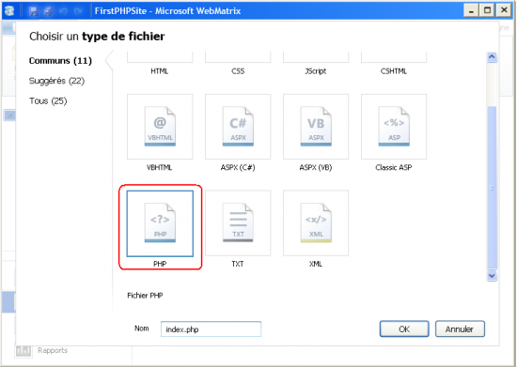The height and width of the screenshot is (367, 517).
Task: Show Tous (25) file types
Action: coord(48,101)
